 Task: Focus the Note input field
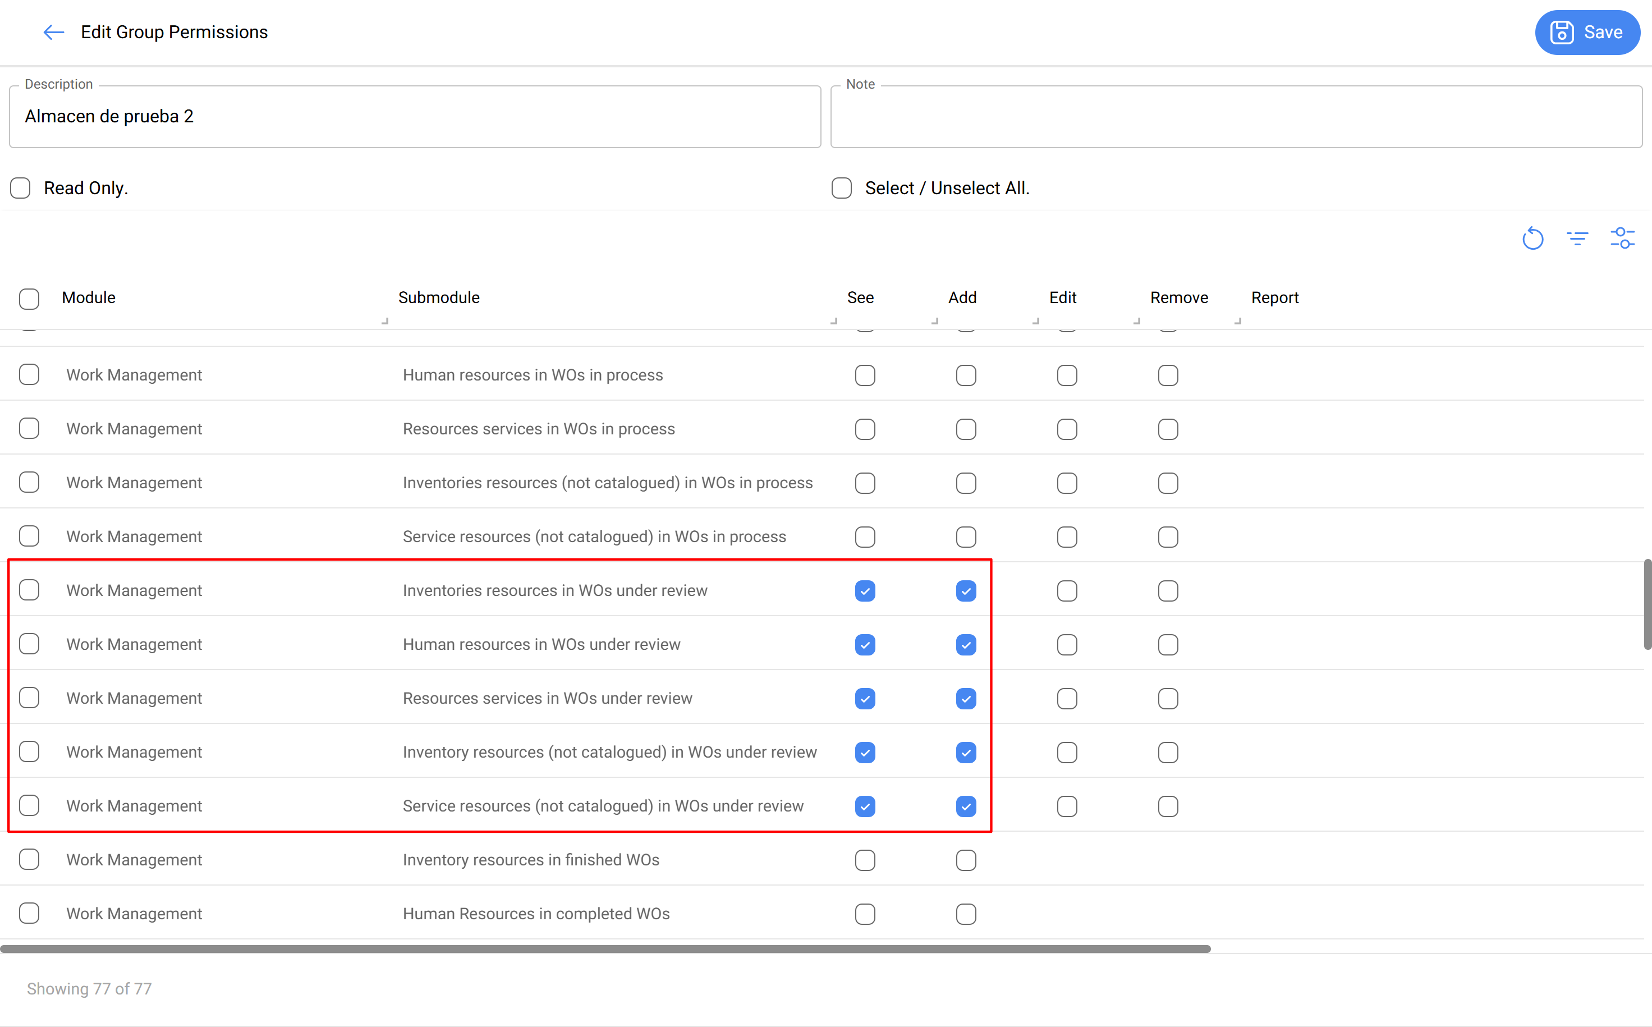click(1236, 117)
